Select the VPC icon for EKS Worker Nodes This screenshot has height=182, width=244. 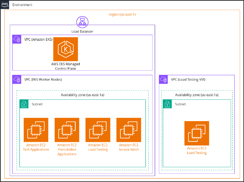(17, 79)
